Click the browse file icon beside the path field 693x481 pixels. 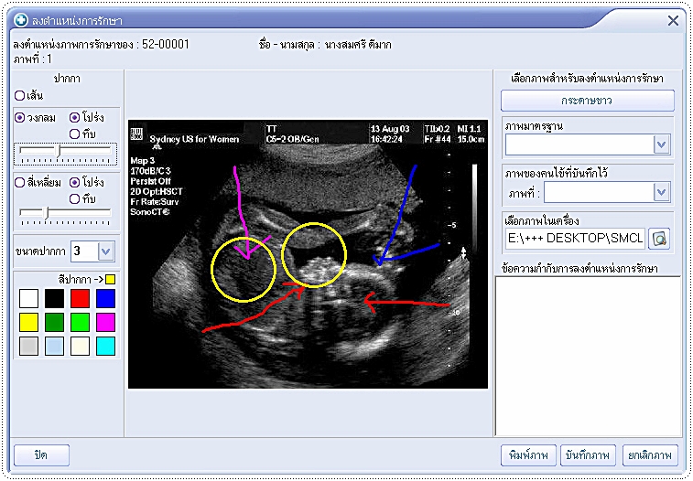[659, 239]
